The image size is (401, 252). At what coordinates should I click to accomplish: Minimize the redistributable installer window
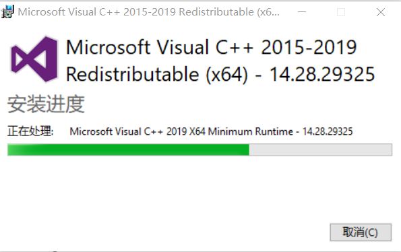pos(302,12)
